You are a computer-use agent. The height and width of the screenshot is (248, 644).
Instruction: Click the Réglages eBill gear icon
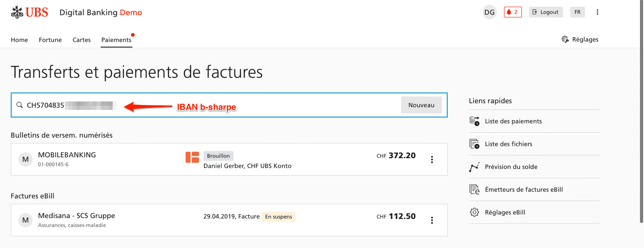pyautogui.click(x=475, y=212)
